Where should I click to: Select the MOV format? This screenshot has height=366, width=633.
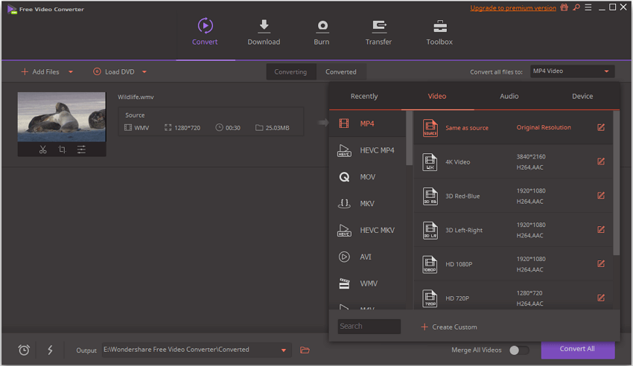(x=367, y=177)
